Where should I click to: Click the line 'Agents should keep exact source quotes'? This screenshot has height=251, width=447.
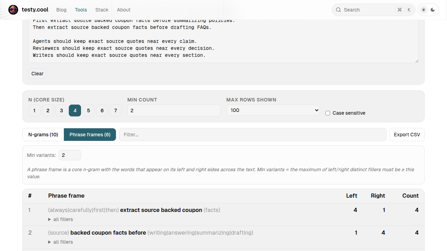pyautogui.click(x=115, y=41)
